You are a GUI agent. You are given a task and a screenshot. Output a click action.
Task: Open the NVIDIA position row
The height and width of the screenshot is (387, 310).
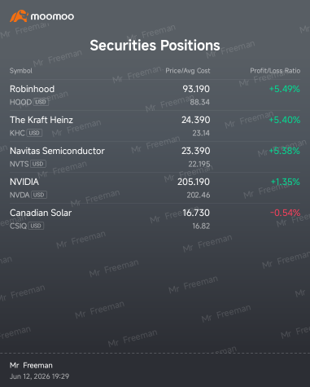coord(155,188)
